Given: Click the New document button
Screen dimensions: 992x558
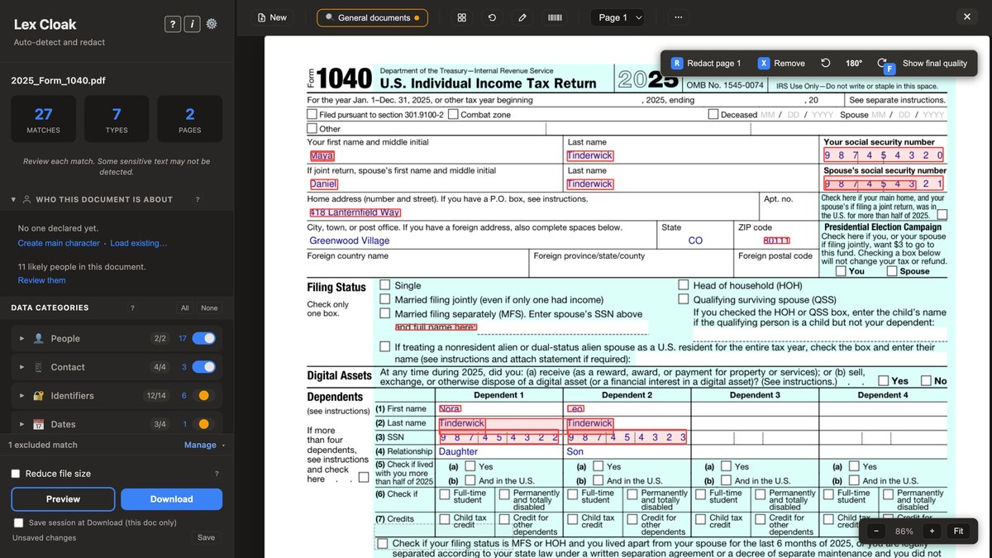Looking at the screenshot, I should (x=273, y=17).
